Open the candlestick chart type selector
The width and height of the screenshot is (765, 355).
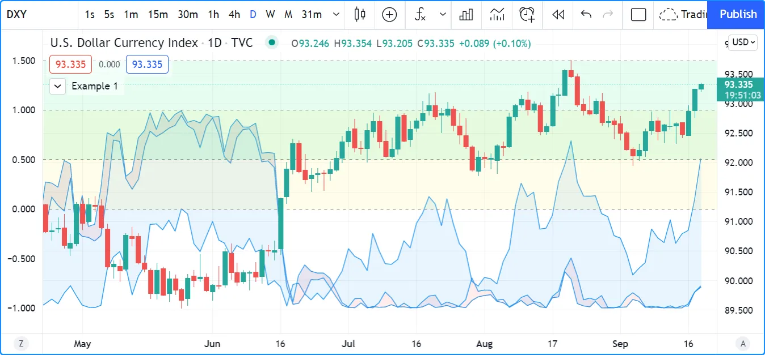tap(359, 15)
